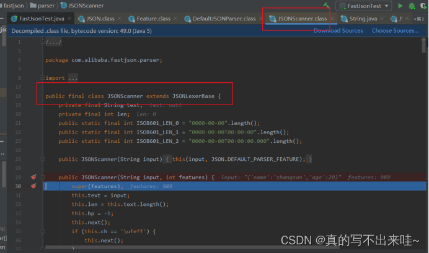Image resolution: width=429 pixels, height=253 pixels.
Task: Run FastJsonTest with the green play button
Action: pos(400,6)
